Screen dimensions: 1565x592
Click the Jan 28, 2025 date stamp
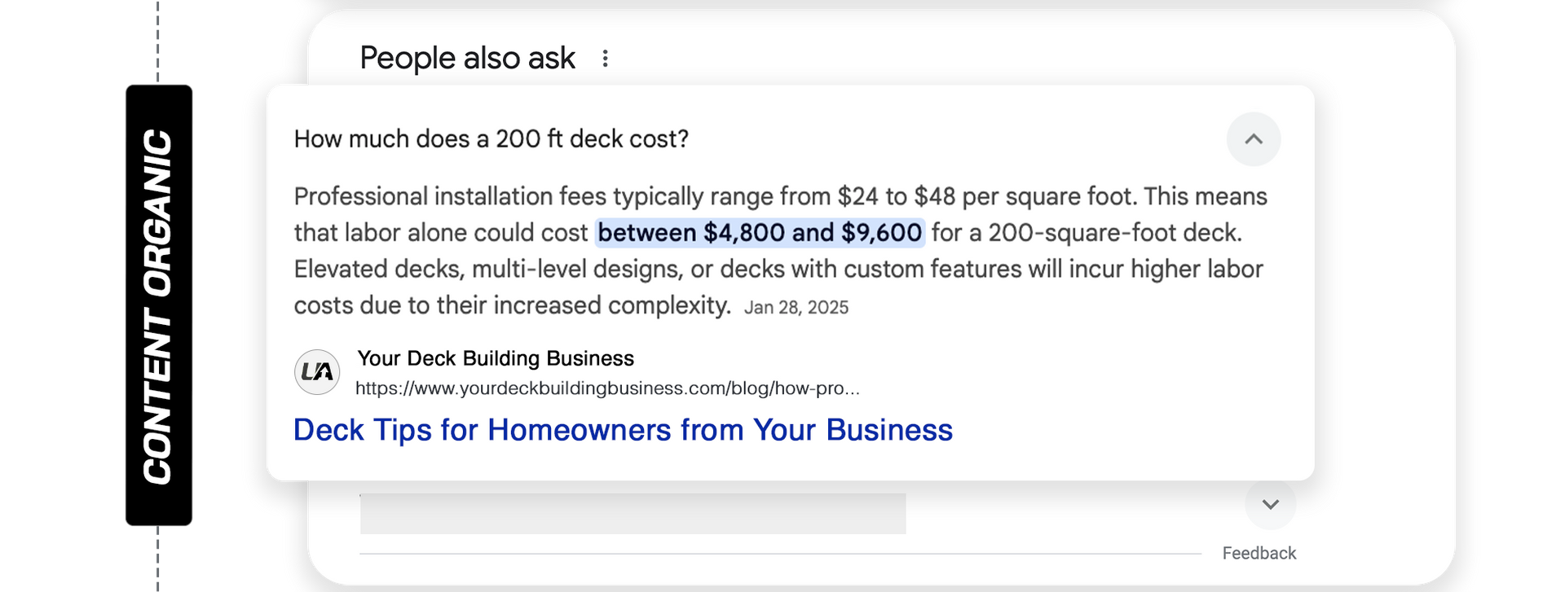(796, 308)
